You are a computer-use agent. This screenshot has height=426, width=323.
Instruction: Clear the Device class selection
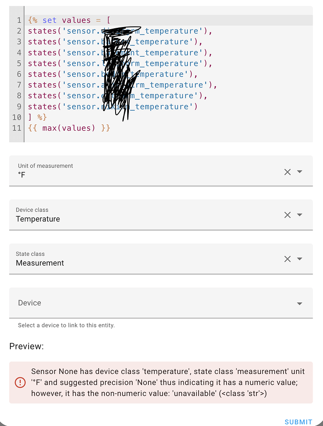point(287,215)
